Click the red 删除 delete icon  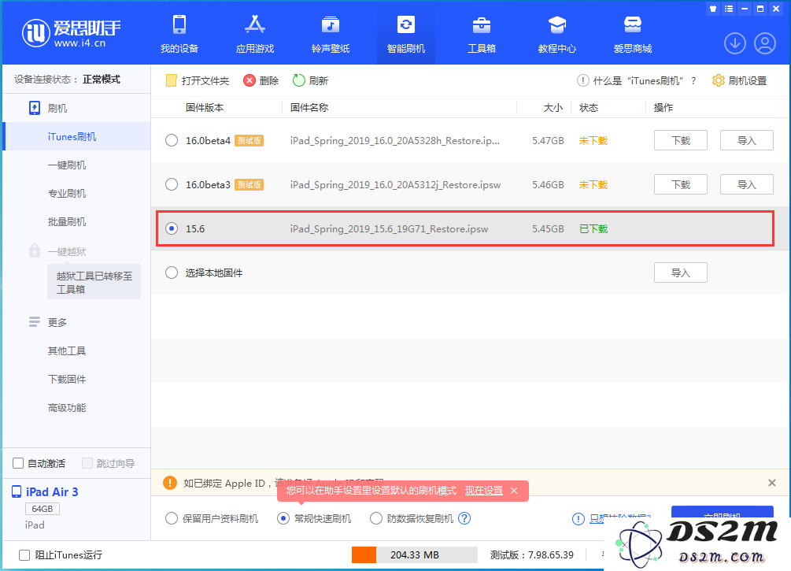coord(249,81)
